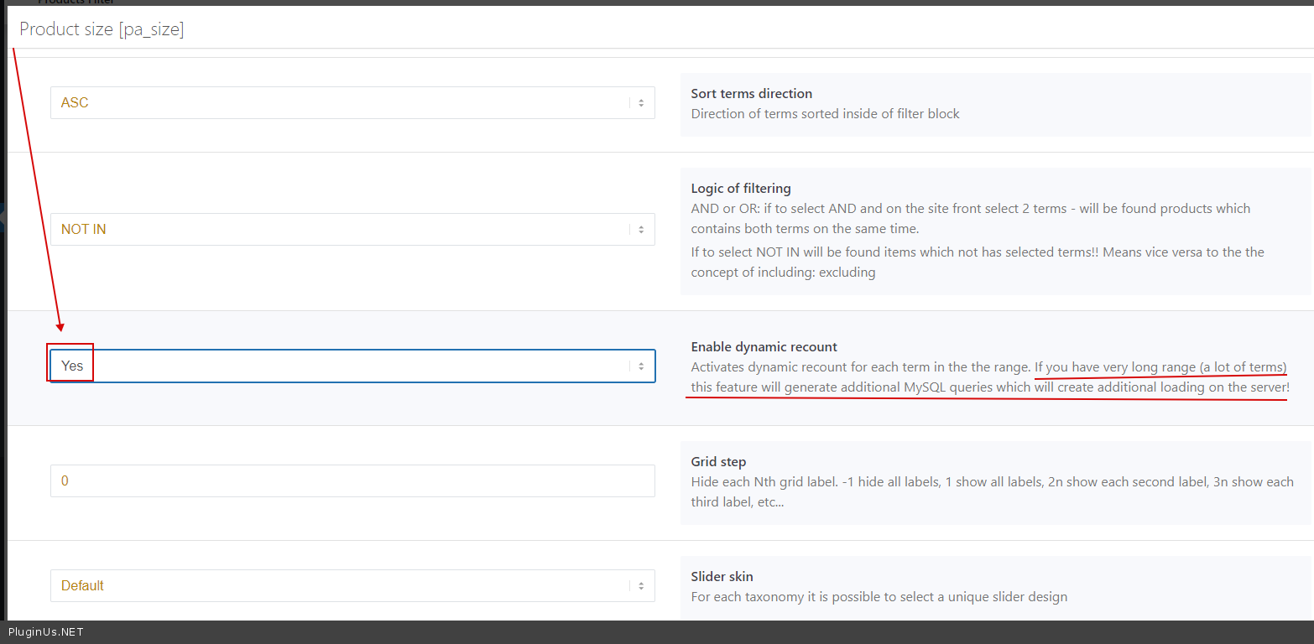
Task: Click the 'Hide each Nth grid label' description
Action: click(x=990, y=482)
